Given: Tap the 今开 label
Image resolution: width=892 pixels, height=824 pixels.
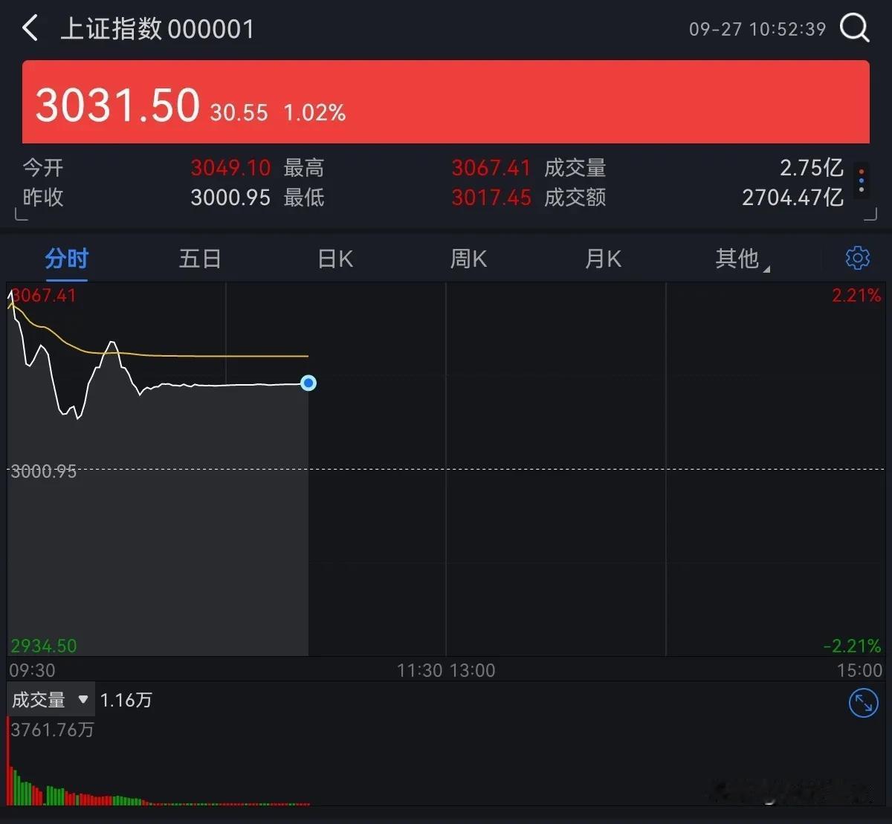Looking at the screenshot, I should click(x=43, y=167).
